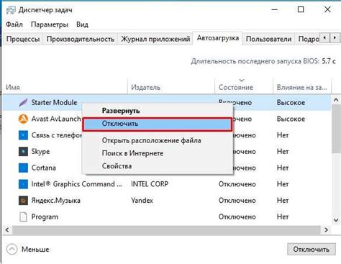Image resolution: width=341 pixels, height=264 pixels.
Task: Switch to the Пользователи tab
Action: point(268,39)
